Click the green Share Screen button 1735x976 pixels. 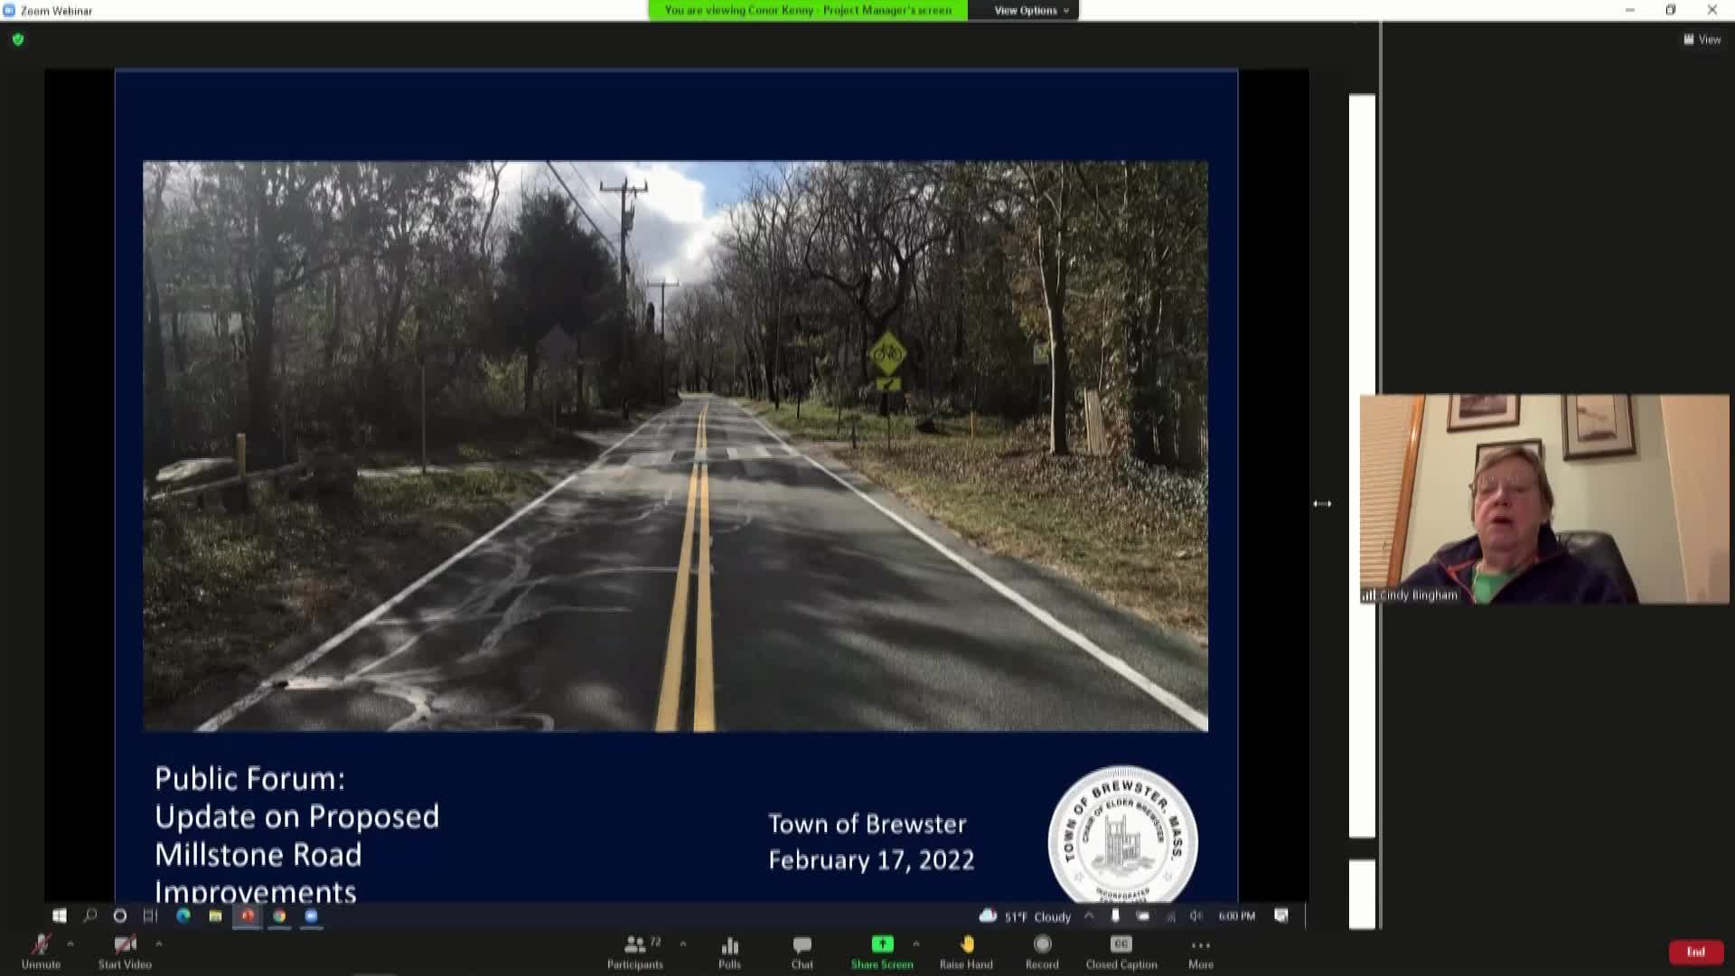tap(882, 952)
